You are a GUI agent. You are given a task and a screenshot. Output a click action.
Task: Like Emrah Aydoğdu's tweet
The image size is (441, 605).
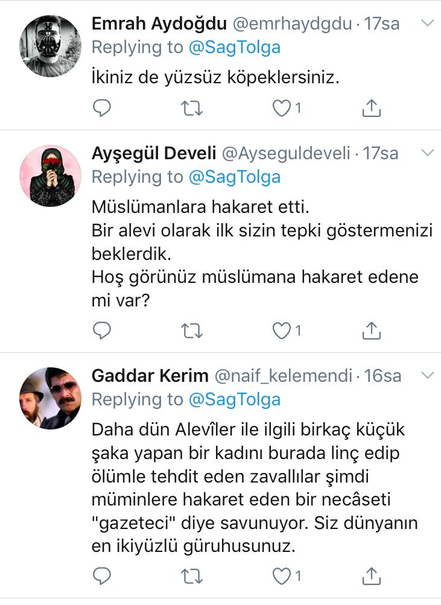coord(281,108)
